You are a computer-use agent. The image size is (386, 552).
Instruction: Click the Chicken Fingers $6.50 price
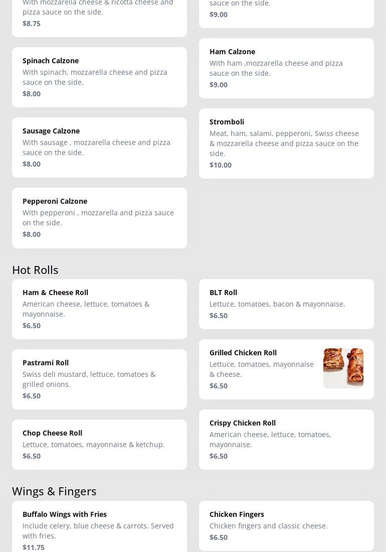click(219, 537)
